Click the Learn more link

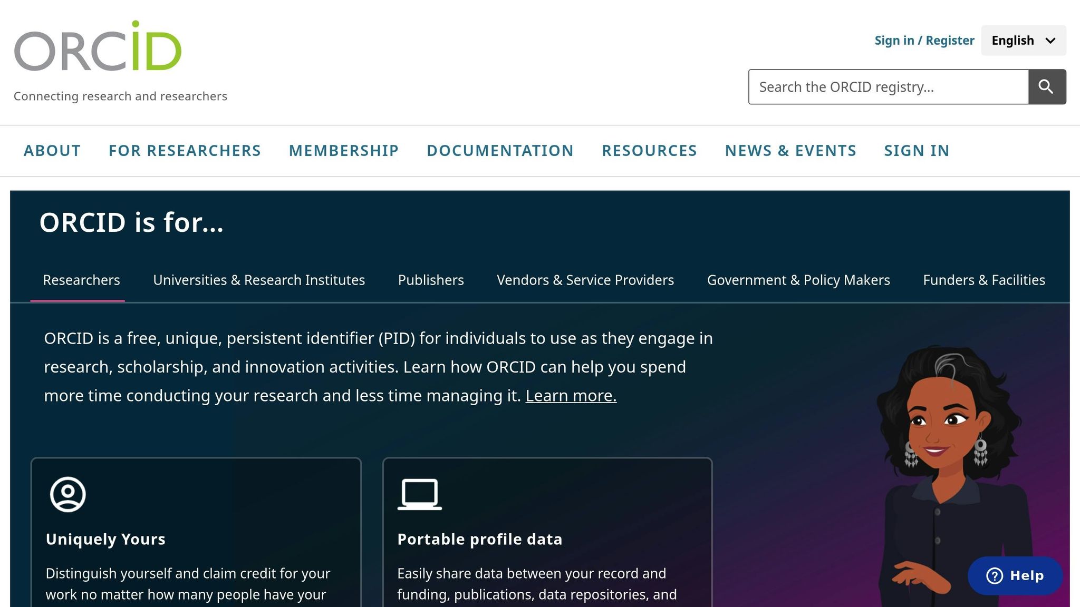tap(571, 395)
